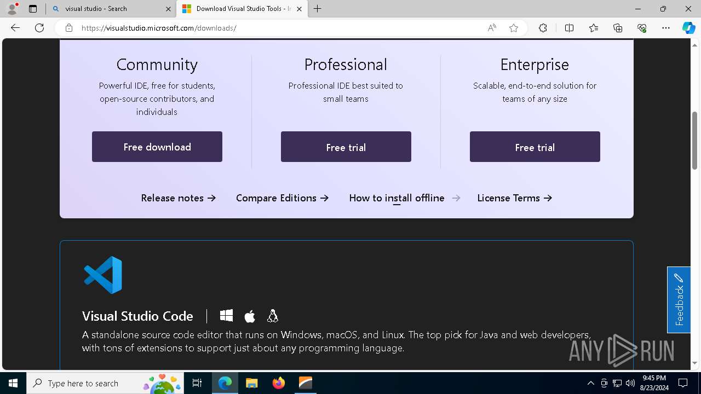Refresh the current page
The image size is (701, 394).
pyautogui.click(x=39, y=28)
